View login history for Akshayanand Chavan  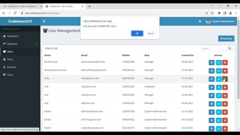211,71
